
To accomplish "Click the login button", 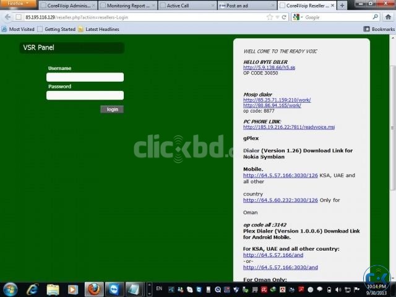I will (112, 110).
